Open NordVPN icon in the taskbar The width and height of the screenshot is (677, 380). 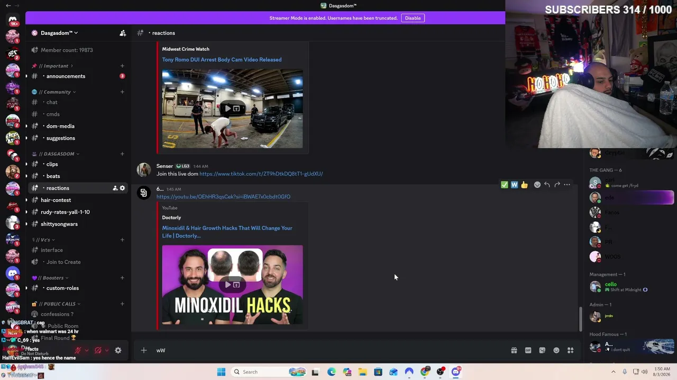409,372
